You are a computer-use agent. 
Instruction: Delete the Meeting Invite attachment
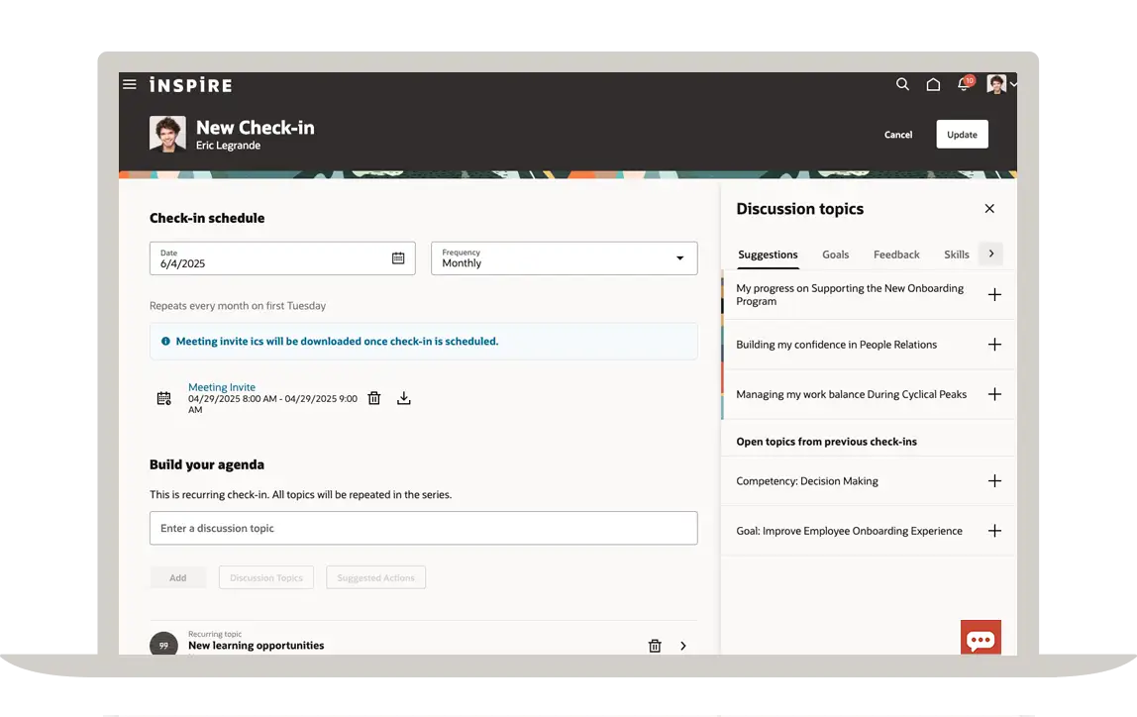pos(374,398)
